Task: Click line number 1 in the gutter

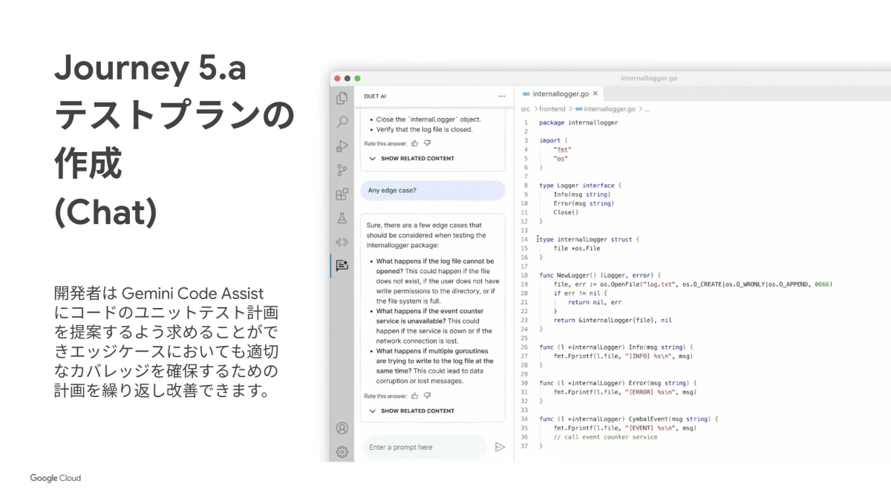Action: pos(526,122)
